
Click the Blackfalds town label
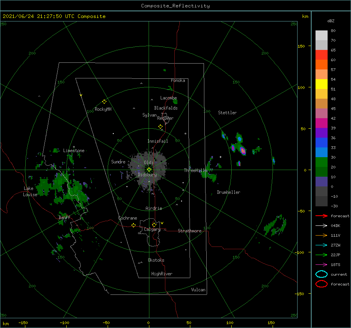coord(166,108)
